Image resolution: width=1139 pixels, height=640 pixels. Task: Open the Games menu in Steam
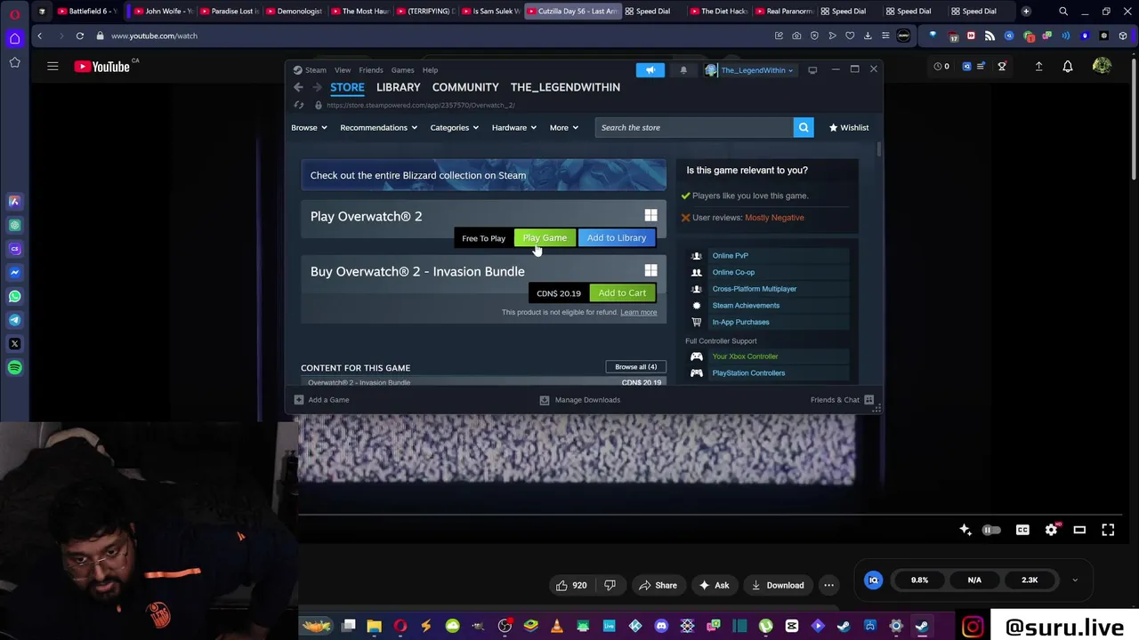click(x=402, y=70)
